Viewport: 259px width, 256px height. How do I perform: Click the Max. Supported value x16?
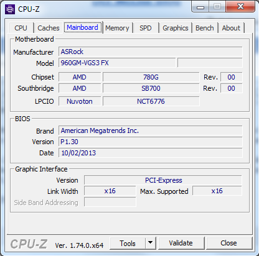217,191
